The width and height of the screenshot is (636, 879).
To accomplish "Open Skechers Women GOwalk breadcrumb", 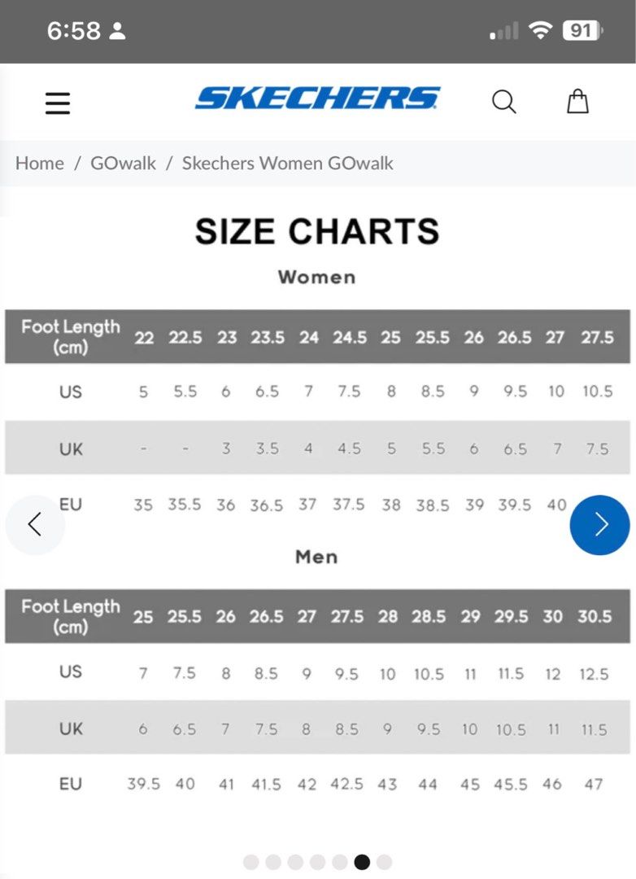I will click(287, 163).
